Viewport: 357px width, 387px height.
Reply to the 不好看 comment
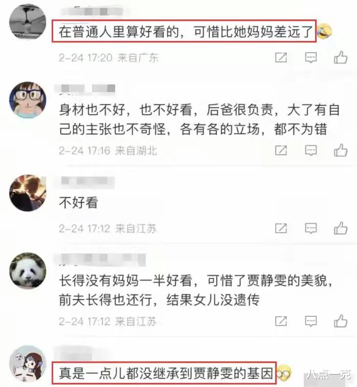coord(311,228)
